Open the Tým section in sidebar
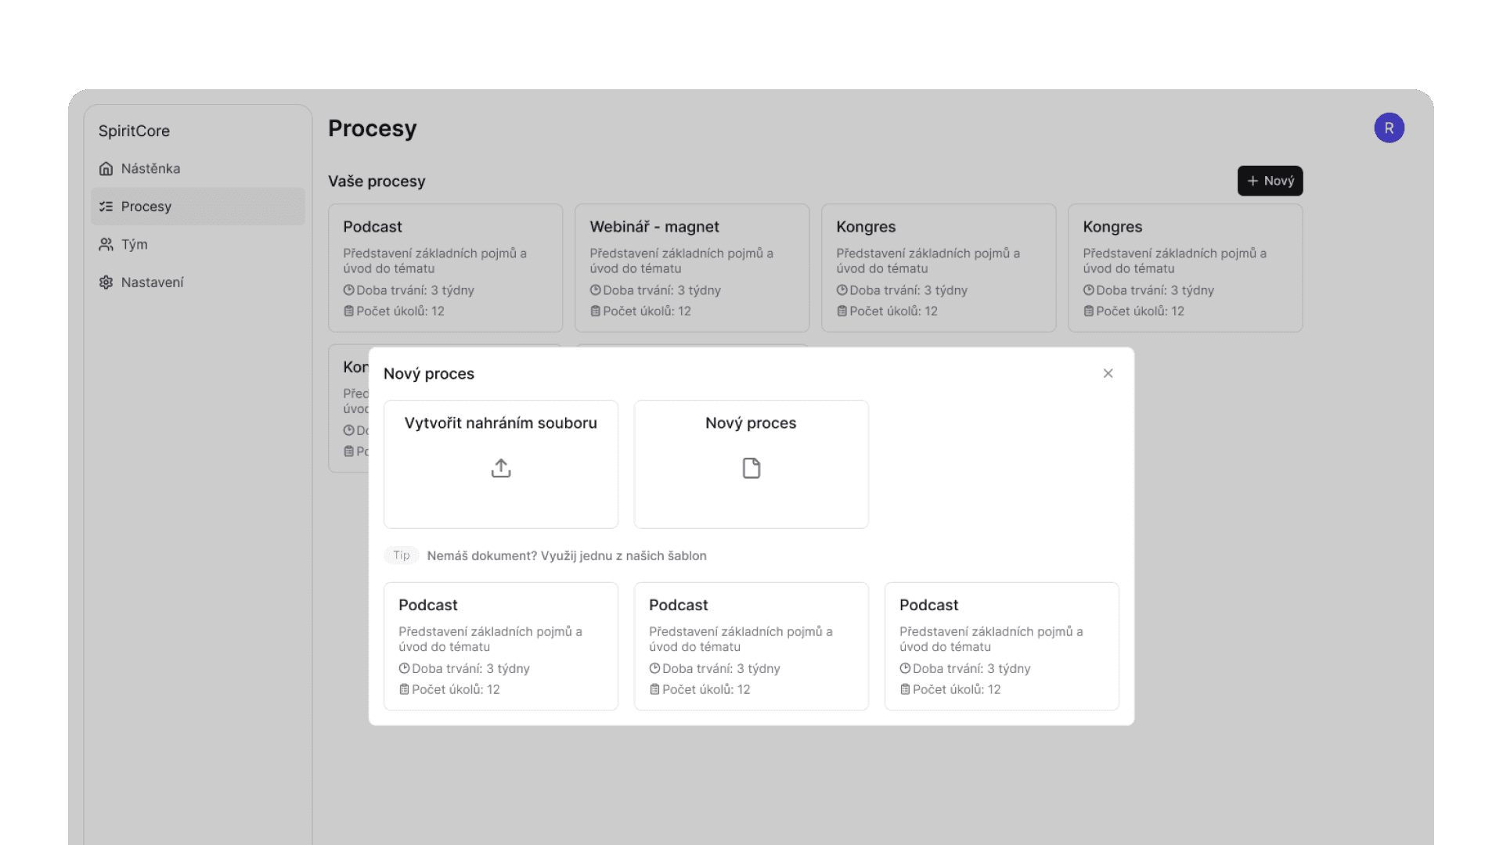This screenshot has height=845, width=1503. coord(134,245)
